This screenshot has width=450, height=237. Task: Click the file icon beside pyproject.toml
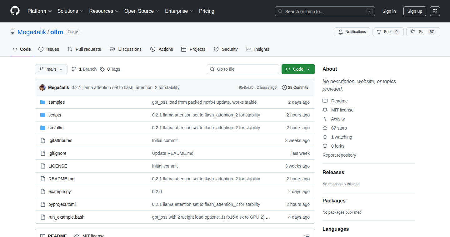pos(43,204)
